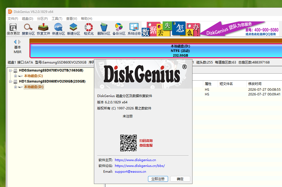This screenshot has width=282, height=187.
Task: Open the 查看(V) menu
Action: 72,18
